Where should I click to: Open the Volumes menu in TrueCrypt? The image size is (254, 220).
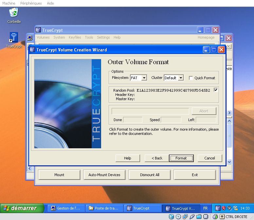click(43, 37)
